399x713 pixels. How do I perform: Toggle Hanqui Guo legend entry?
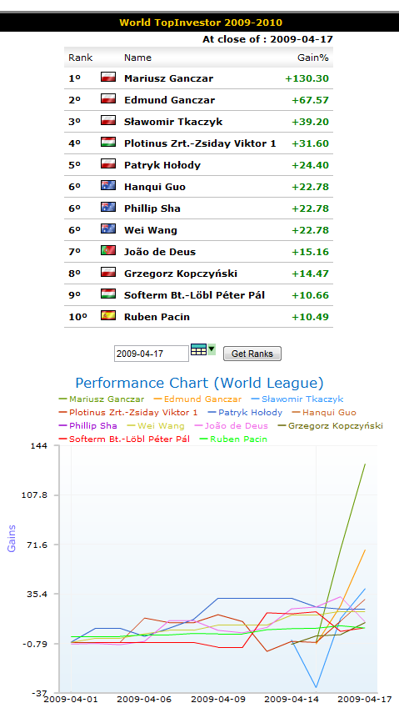pyautogui.click(x=324, y=413)
